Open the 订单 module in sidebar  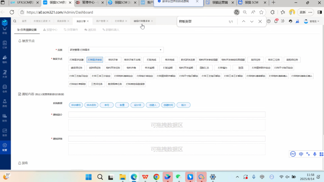tap(5, 44)
